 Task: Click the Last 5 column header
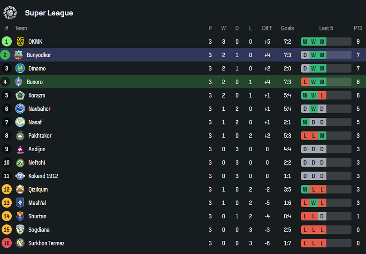(326, 28)
